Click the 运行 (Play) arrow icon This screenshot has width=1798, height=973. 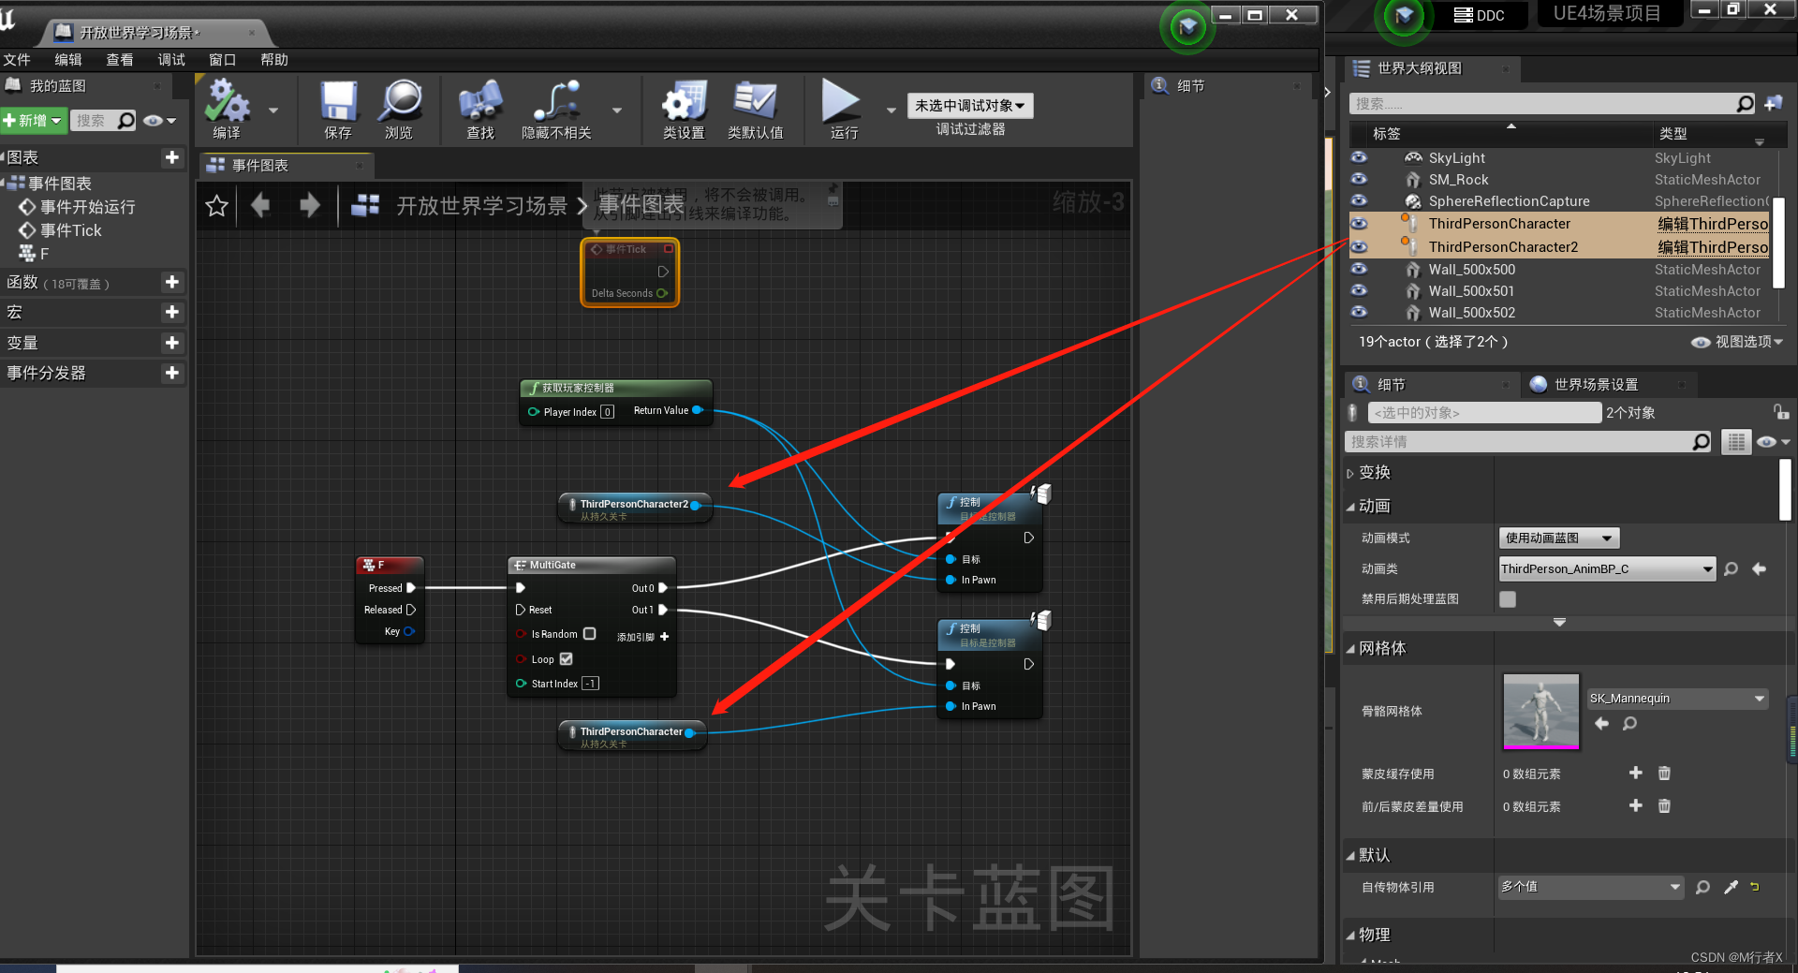pyautogui.click(x=841, y=101)
